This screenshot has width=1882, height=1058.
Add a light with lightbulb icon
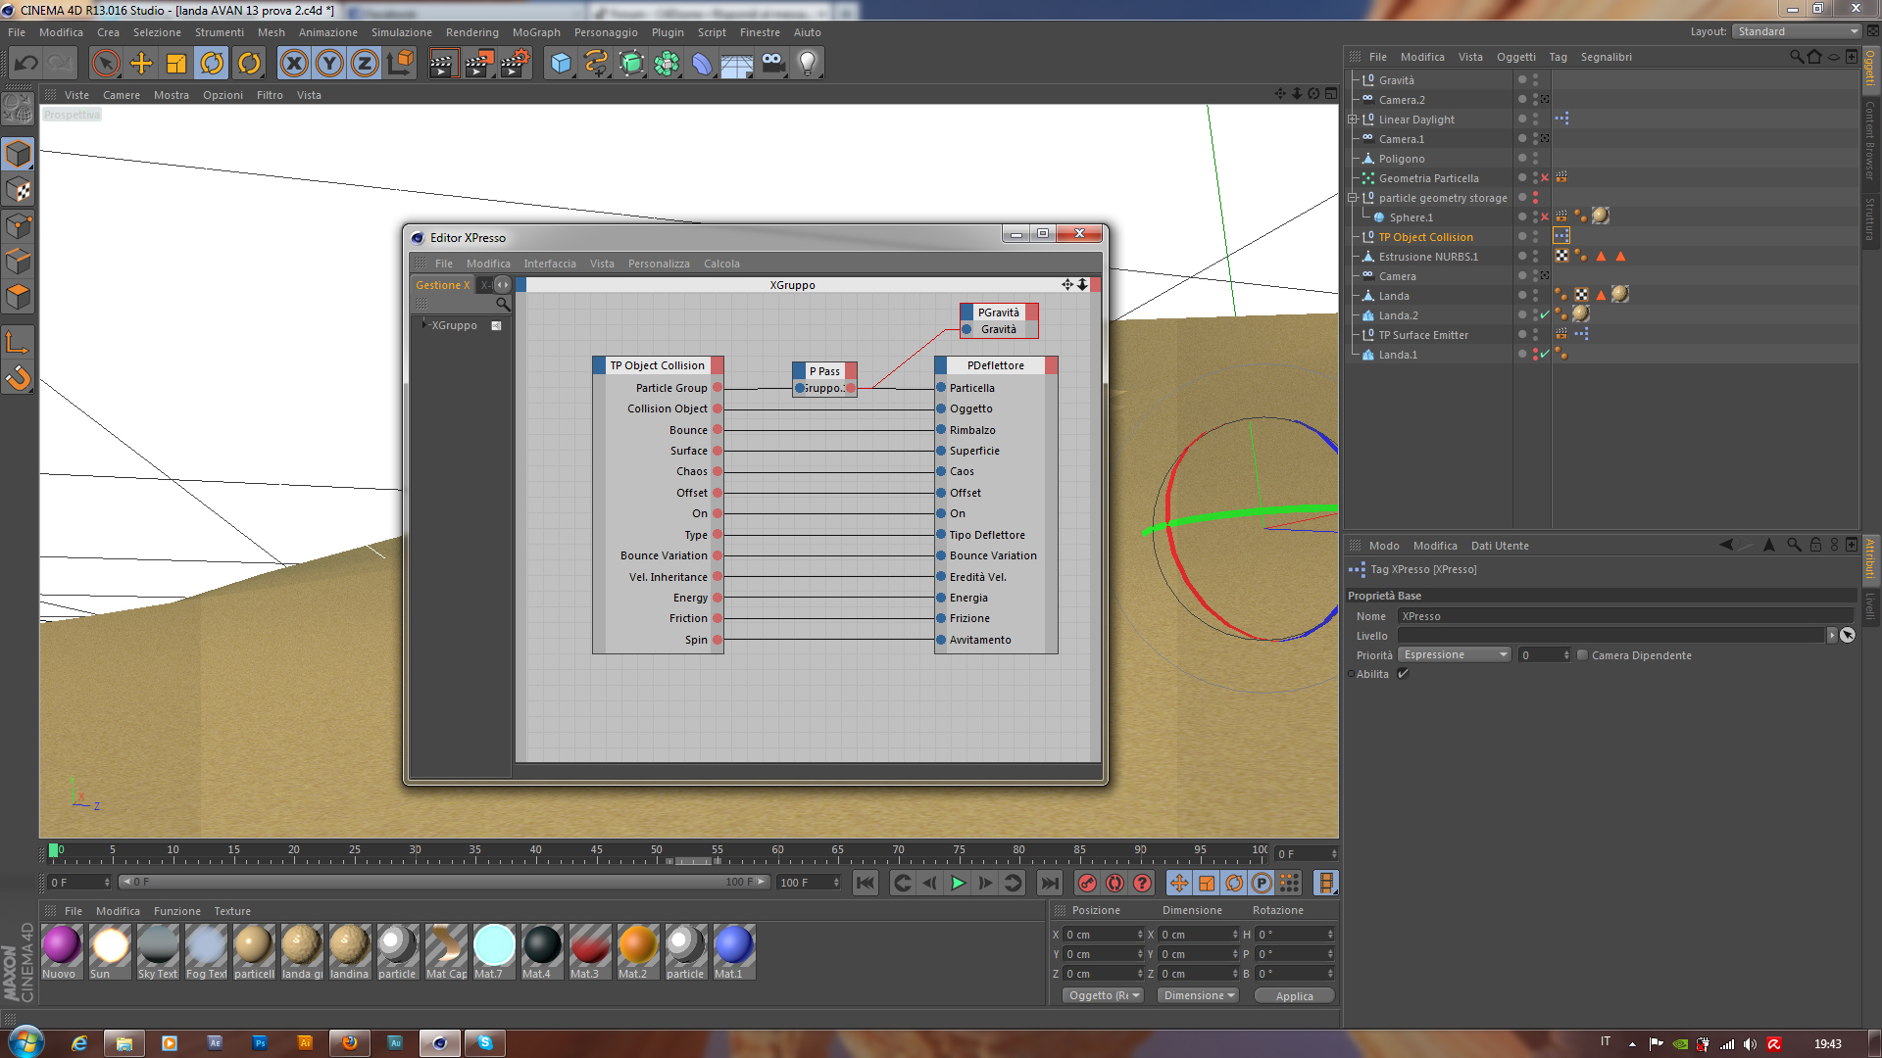807,64
